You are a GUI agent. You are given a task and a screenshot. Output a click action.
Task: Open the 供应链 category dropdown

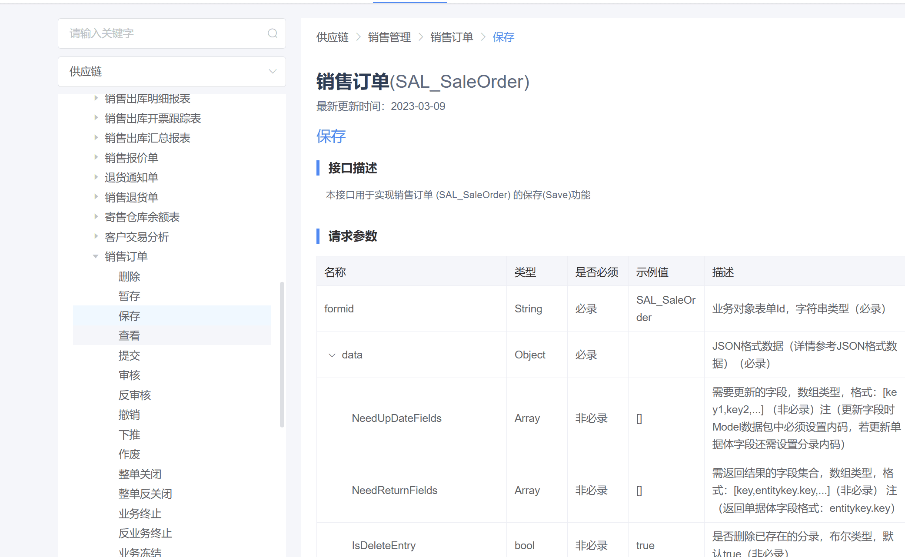point(172,72)
